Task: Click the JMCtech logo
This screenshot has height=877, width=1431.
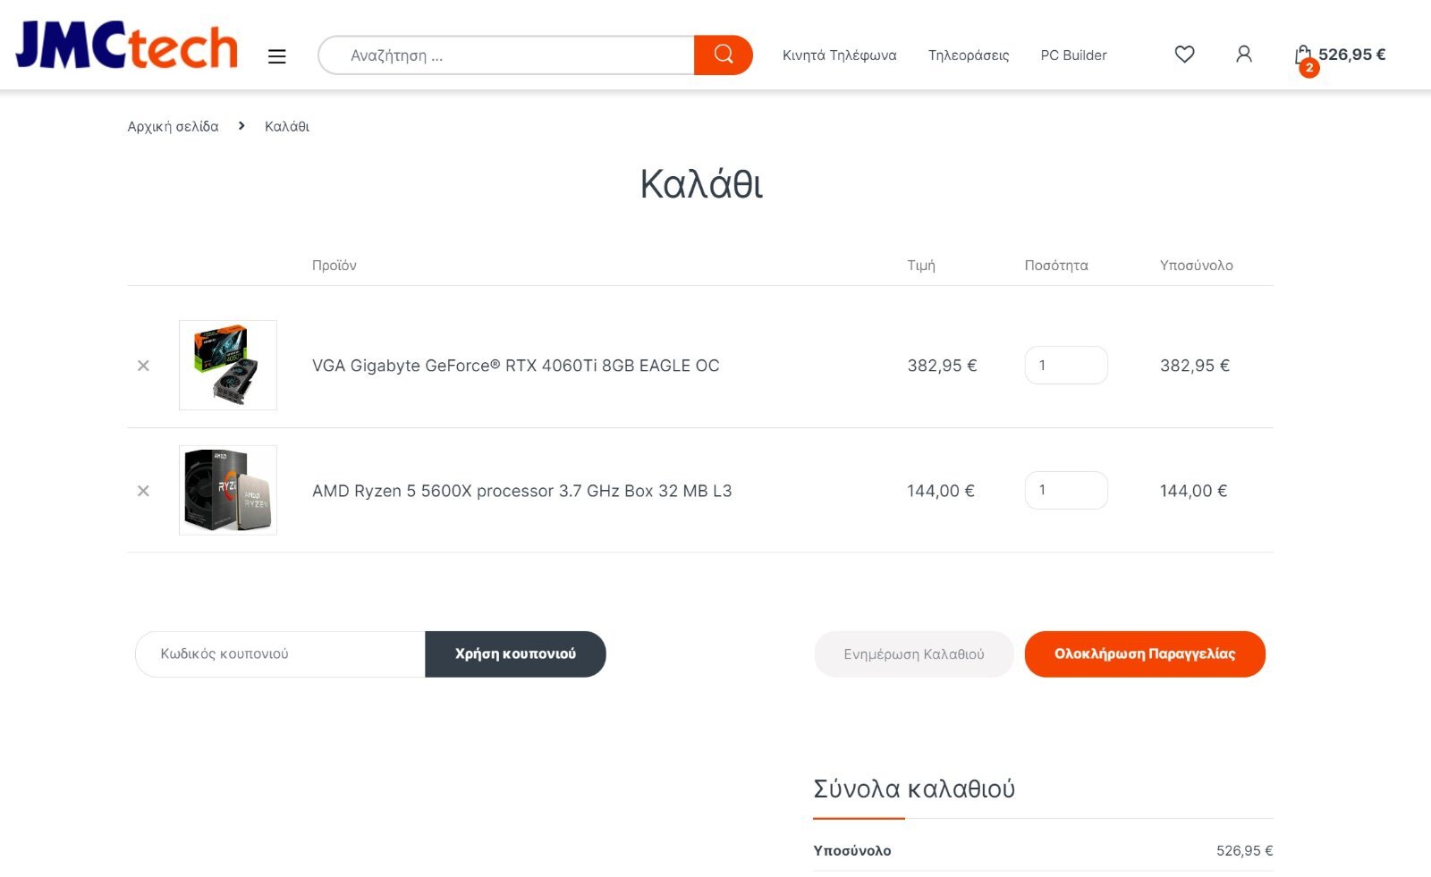Action: click(126, 46)
